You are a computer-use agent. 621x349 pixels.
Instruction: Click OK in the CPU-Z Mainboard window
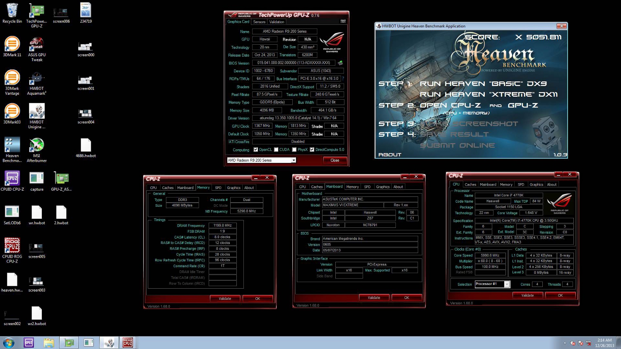click(x=407, y=298)
